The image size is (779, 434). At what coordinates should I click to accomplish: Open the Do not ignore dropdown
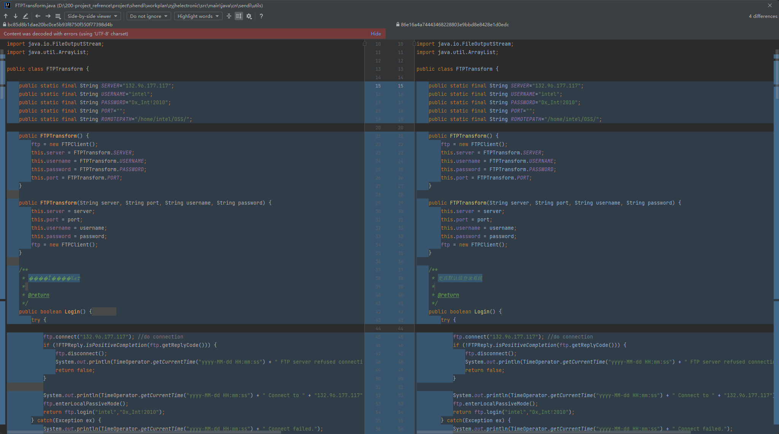pyautogui.click(x=149, y=16)
